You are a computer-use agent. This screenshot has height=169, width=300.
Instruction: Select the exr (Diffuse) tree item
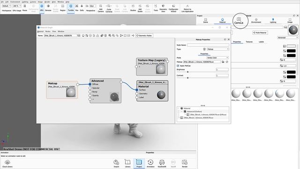pyautogui.click(x=206, y=115)
